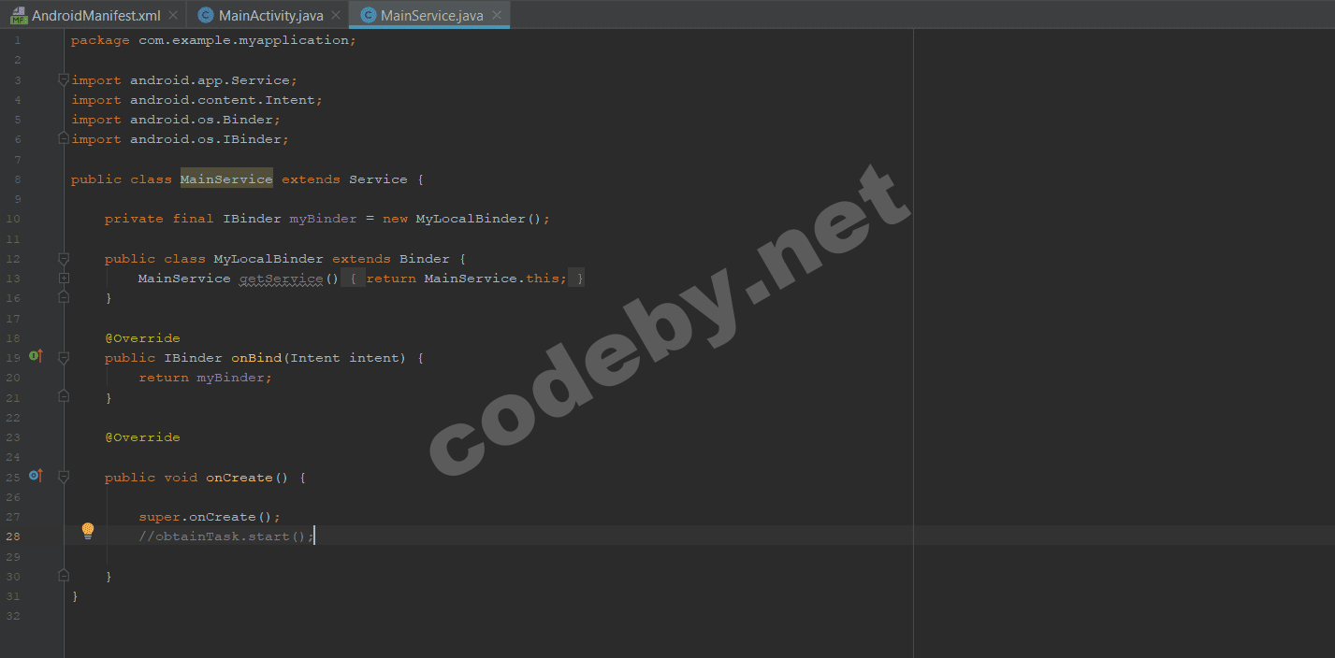The height and width of the screenshot is (658, 1335).
Task: Click line number 28 in the gutter
Action: pos(12,536)
